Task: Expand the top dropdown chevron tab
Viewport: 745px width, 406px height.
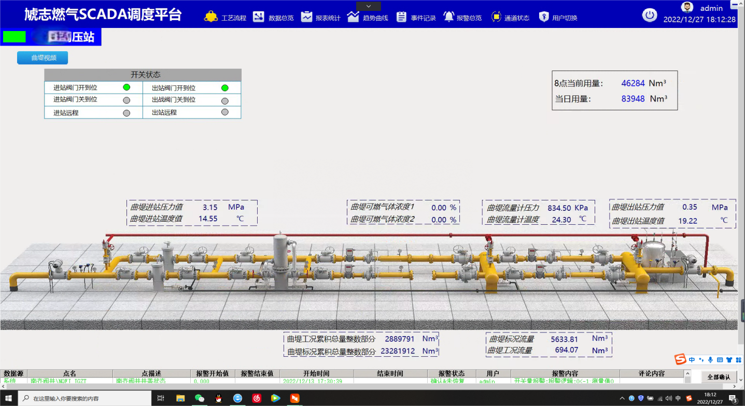Action: [369, 6]
